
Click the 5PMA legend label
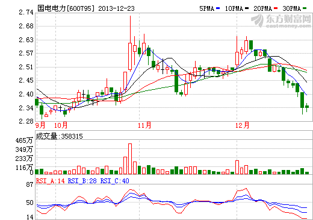(207, 8)
